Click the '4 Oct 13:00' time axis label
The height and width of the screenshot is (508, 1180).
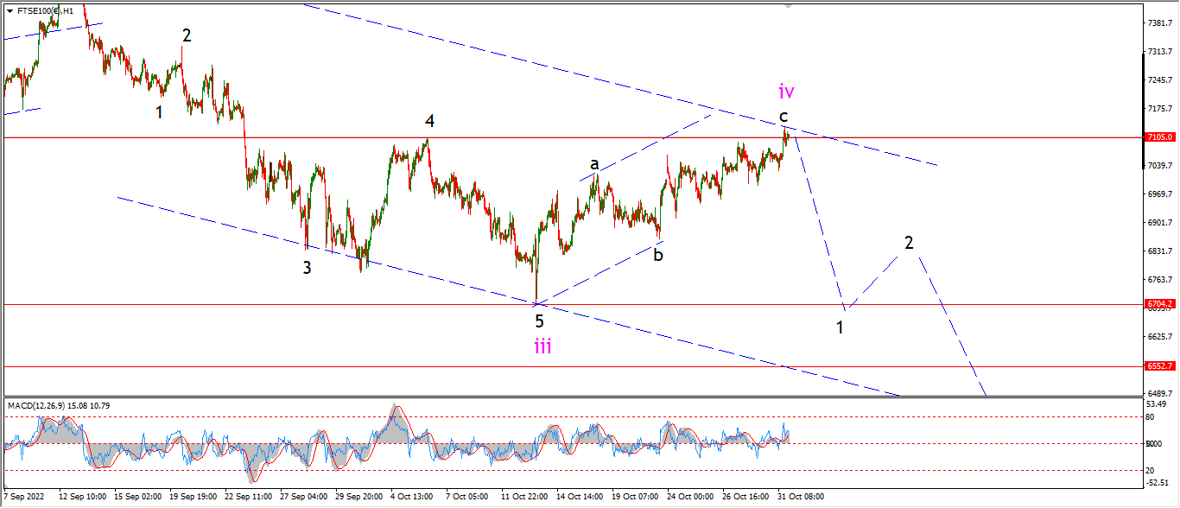(x=411, y=498)
